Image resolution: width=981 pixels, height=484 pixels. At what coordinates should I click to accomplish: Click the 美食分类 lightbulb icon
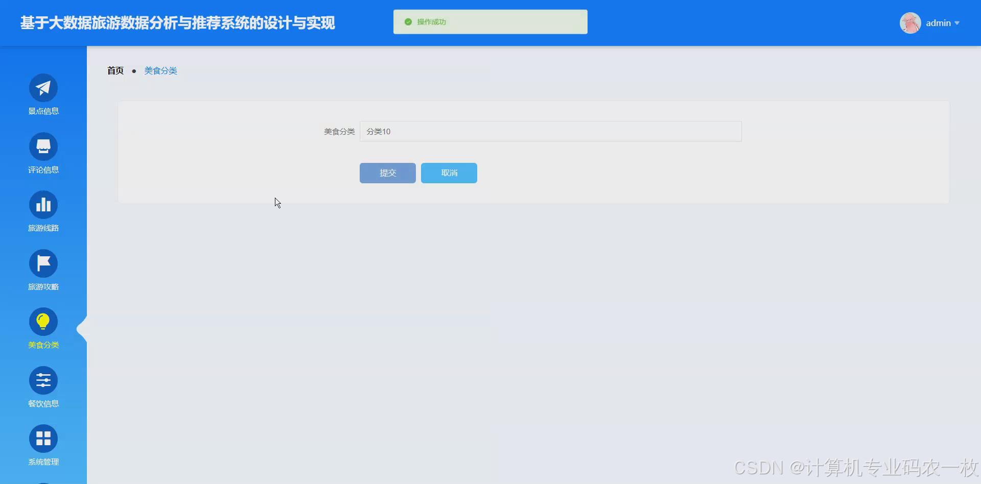tap(43, 322)
